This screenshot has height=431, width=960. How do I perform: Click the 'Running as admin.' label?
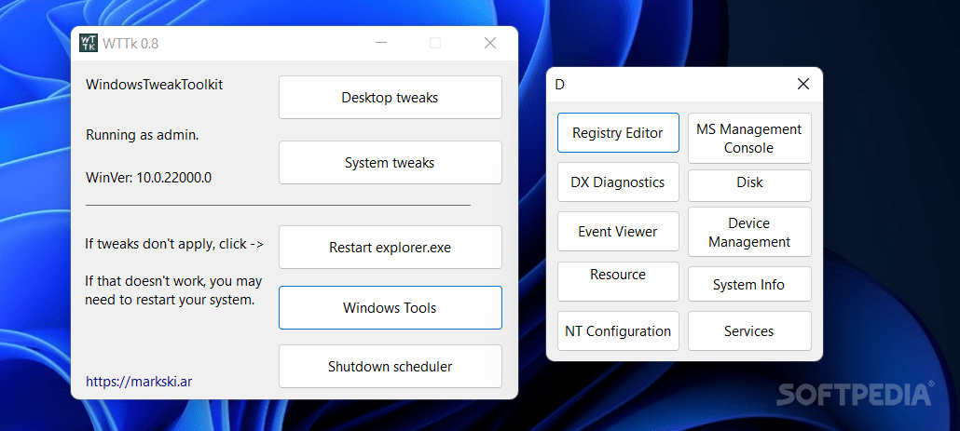[x=142, y=135]
